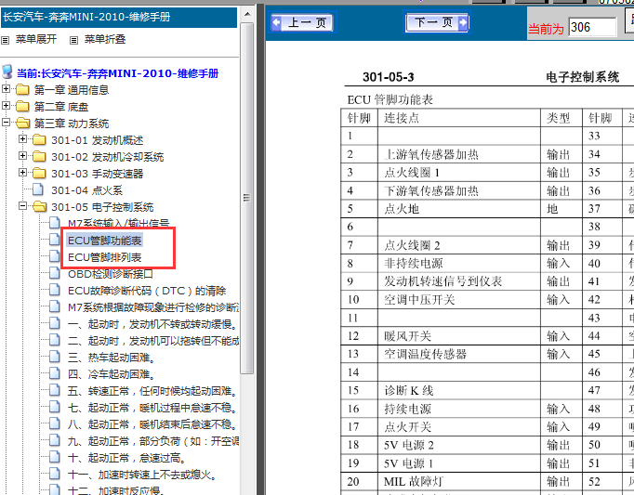The height and width of the screenshot is (495, 634).
Task: Expand 301-01 发动机概述 node
Action: (22, 139)
